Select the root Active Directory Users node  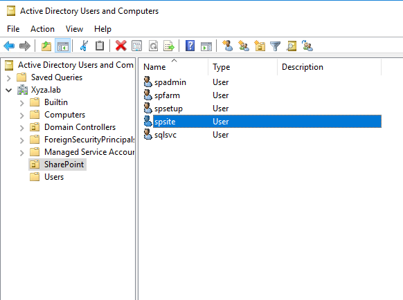click(x=75, y=65)
